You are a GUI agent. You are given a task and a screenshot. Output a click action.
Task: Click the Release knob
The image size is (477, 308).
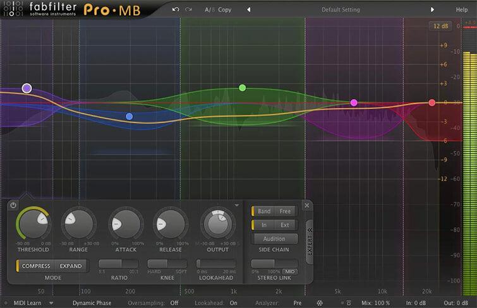[171, 224]
